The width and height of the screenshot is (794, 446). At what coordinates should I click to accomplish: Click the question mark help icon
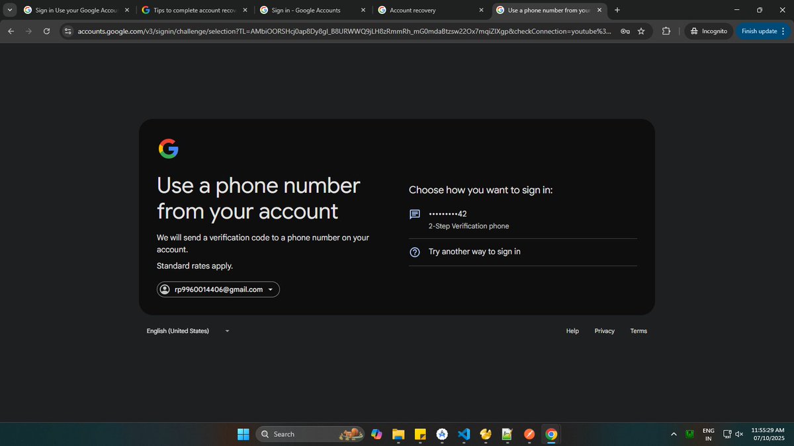point(415,252)
